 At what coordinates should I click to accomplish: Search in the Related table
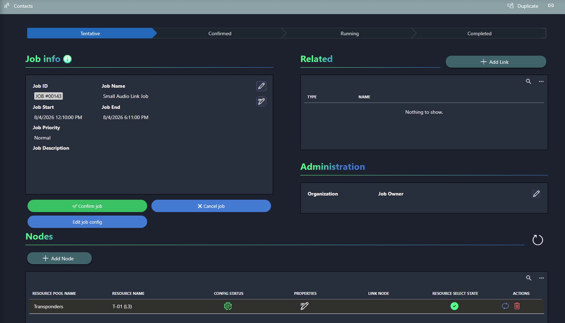click(528, 81)
